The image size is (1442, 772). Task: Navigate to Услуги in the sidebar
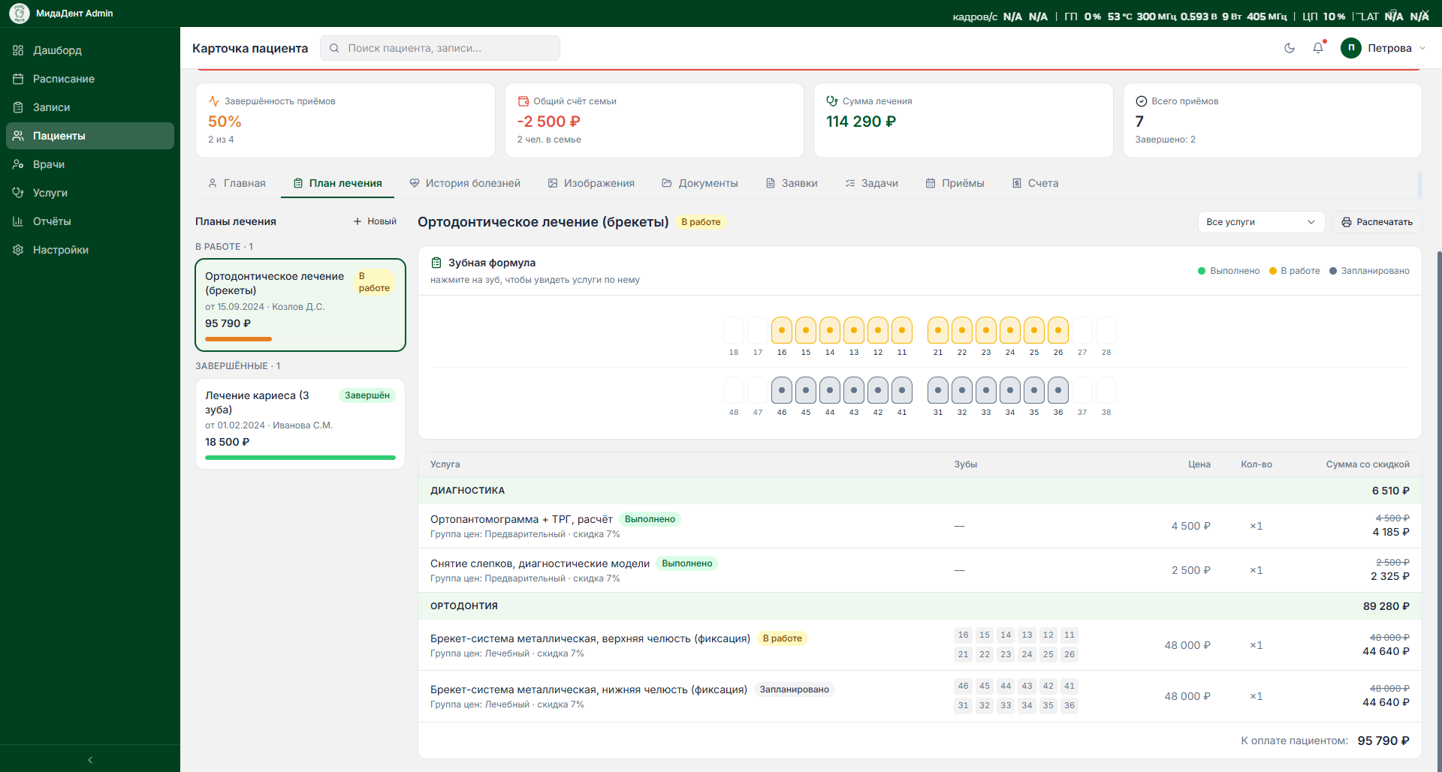point(90,193)
